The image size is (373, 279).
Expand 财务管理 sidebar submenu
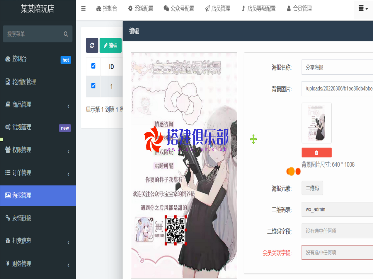38,263
